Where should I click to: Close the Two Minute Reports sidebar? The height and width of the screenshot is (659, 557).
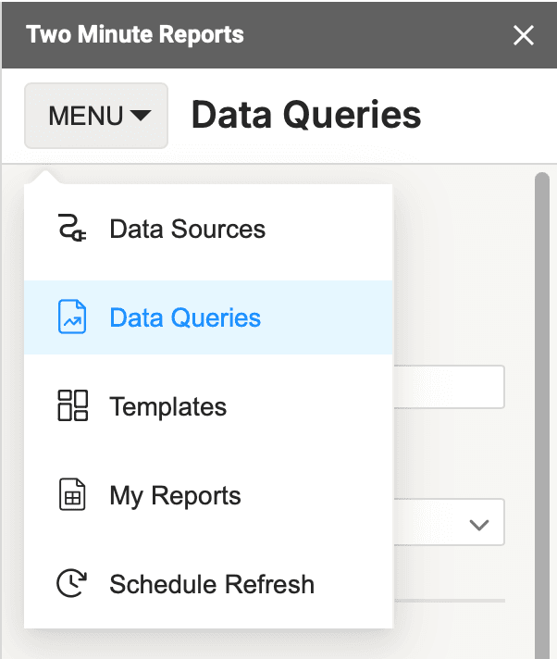tap(524, 35)
